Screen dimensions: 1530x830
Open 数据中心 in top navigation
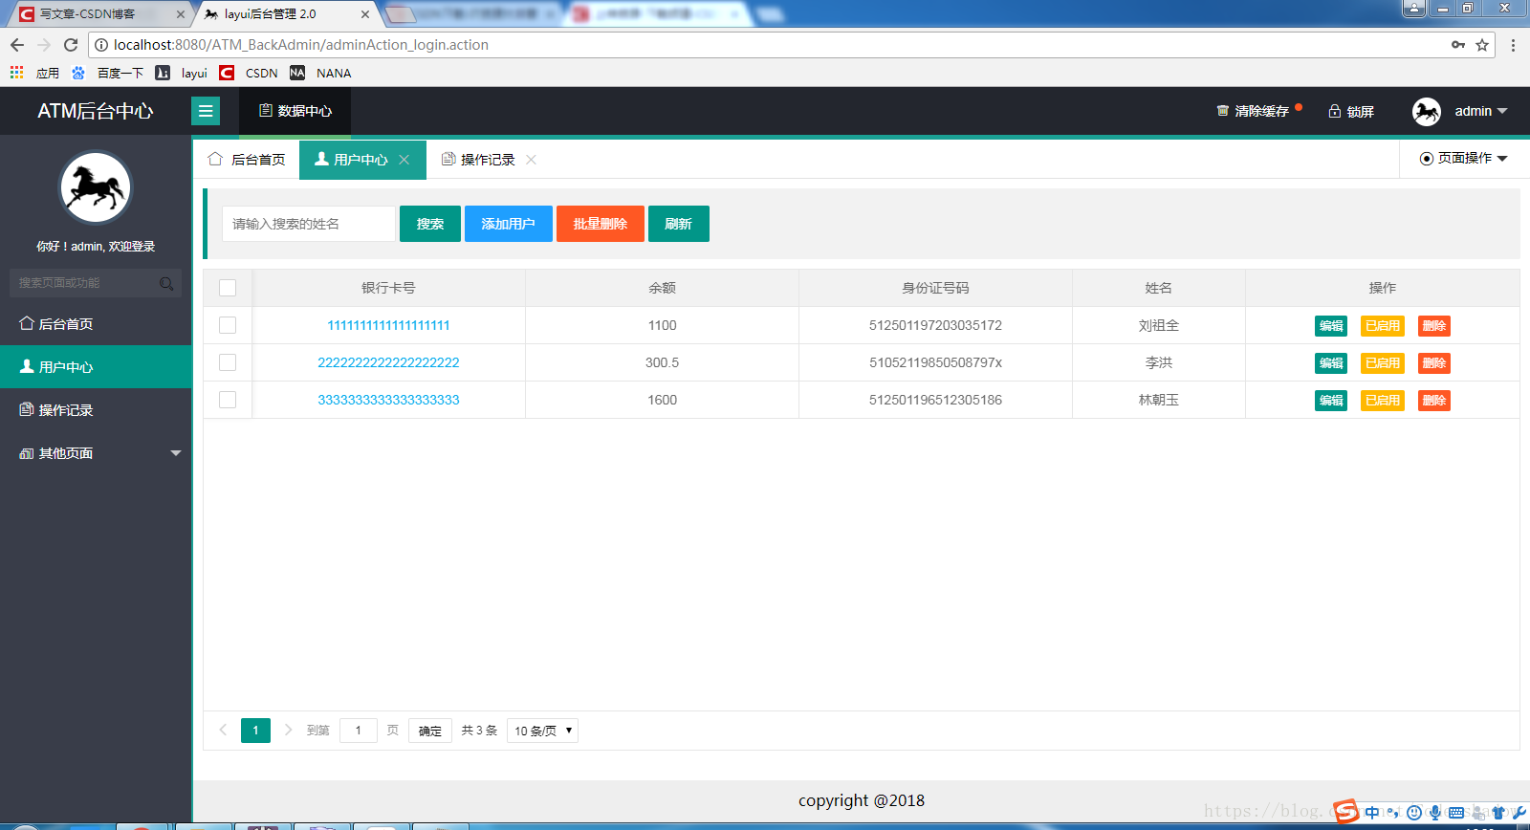295,111
